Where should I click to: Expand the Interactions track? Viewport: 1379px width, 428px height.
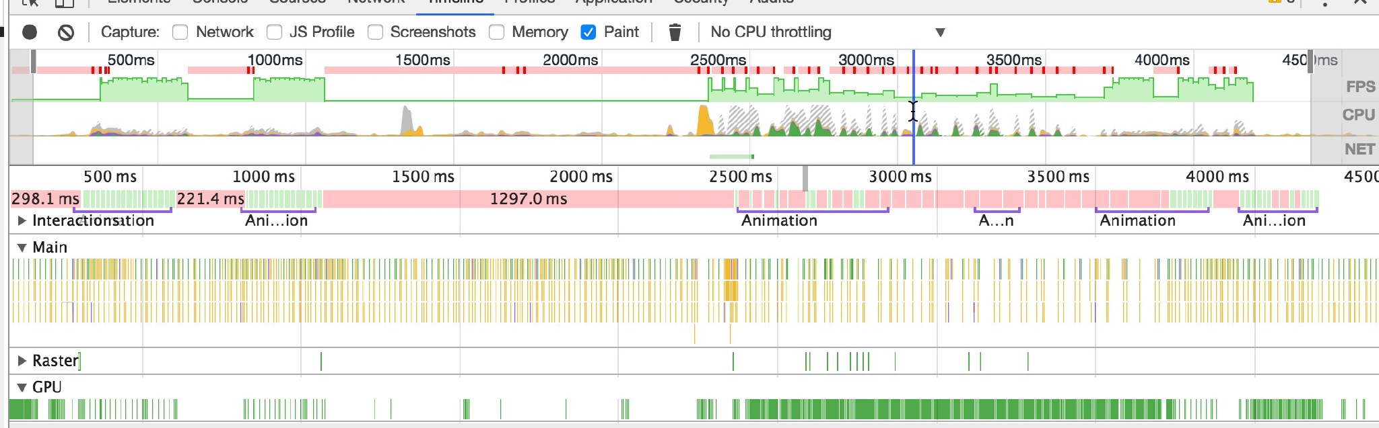point(22,220)
